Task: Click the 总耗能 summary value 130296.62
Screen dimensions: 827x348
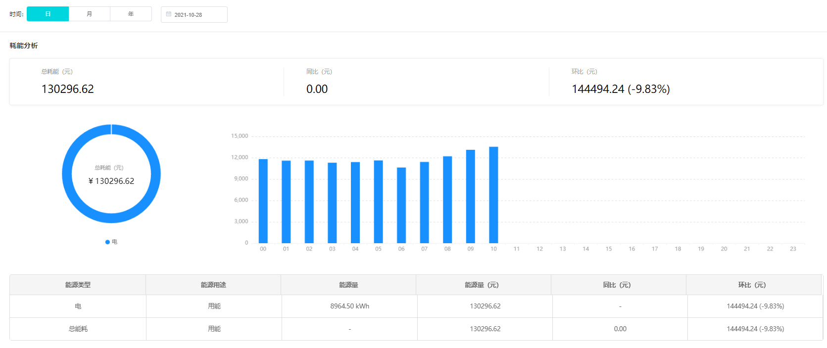Action: click(68, 89)
